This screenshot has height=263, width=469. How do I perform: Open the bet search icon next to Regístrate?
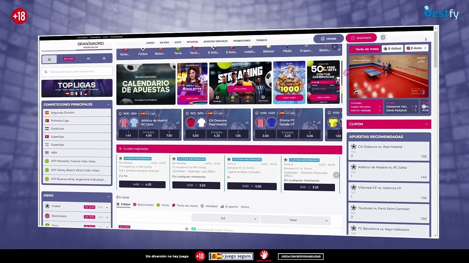pyautogui.click(x=383, y=38)
